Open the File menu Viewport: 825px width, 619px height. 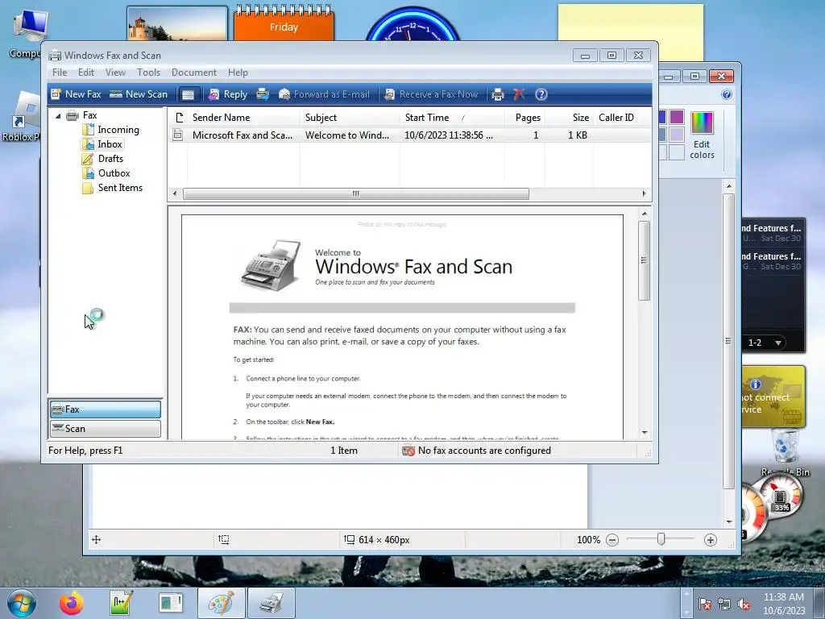point(60,72)
